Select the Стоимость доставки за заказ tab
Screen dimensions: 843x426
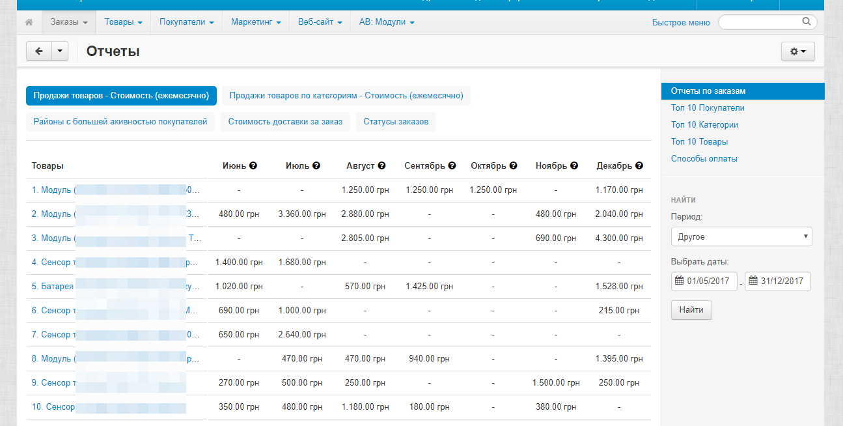coord(285,122)
